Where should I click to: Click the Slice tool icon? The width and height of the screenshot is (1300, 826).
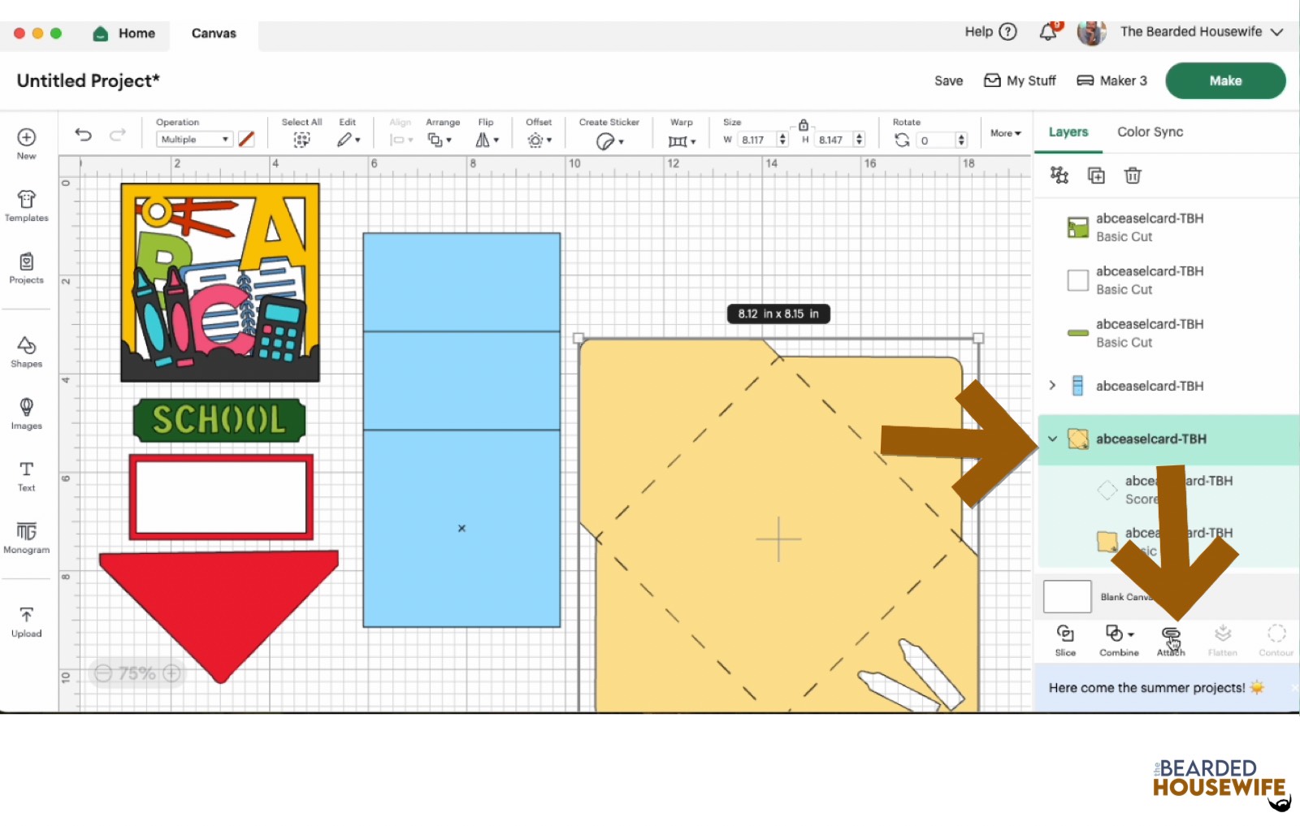[x=1064, y=639]
